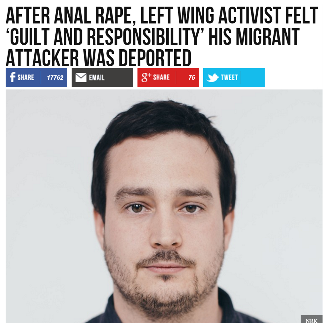Click the headline's 'AFTER ANAL RAPE' first line
Image resolution: width=329 pixels, height=323 pixels.
tap(162, 15)
